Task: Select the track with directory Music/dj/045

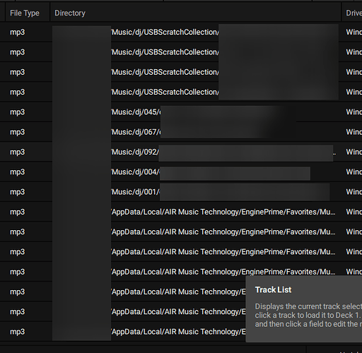Action: [181, 112]
